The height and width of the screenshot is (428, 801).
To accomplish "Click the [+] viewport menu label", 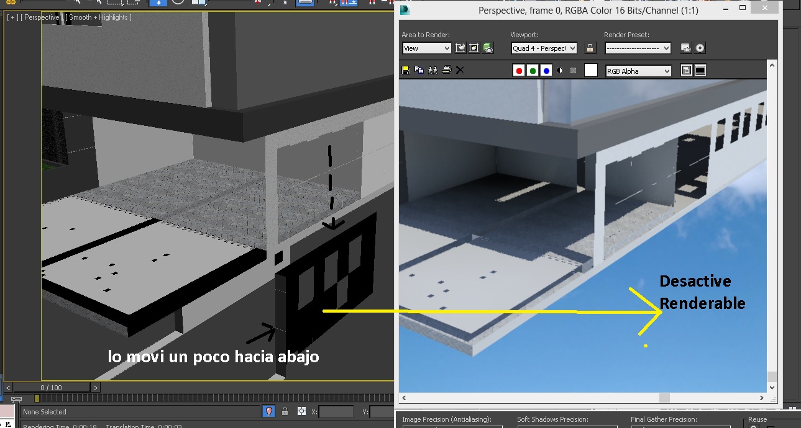I will click(12, 17).
